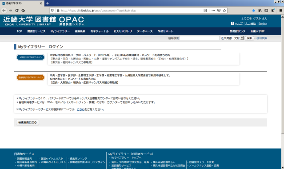
Task: Save page to Pocket icon
Action: [x=219, y=11]
